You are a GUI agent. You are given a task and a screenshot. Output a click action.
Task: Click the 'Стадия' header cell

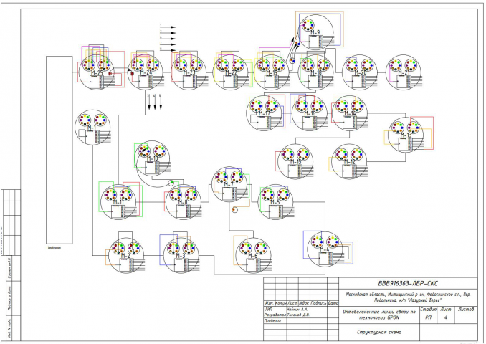pos(429,310)
